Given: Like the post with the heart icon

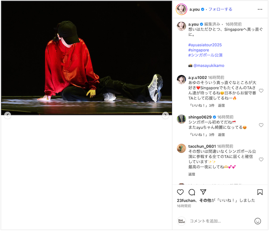Looking at the screenshot, I should (180, 192).
